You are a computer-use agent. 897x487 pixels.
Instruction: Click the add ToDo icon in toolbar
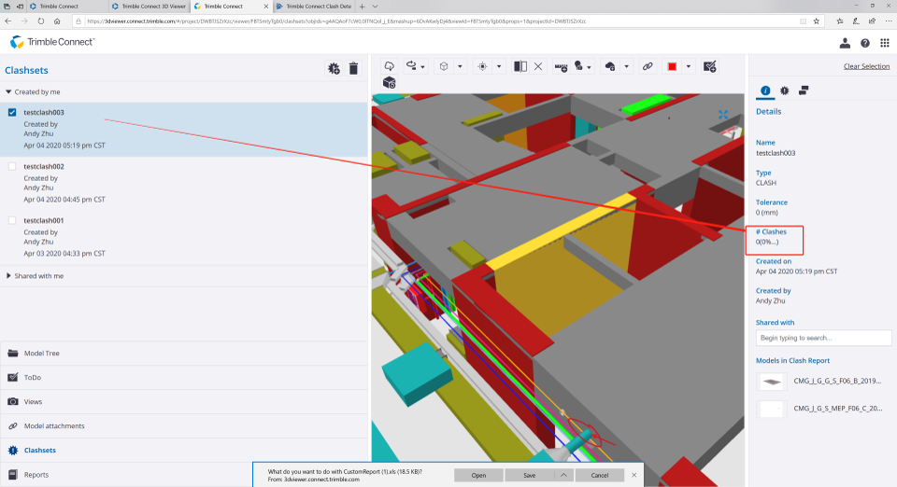point(710,67)
